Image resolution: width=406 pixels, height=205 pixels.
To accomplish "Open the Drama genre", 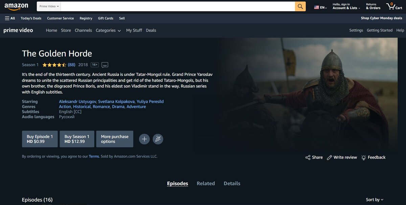I will pos(118,107).
